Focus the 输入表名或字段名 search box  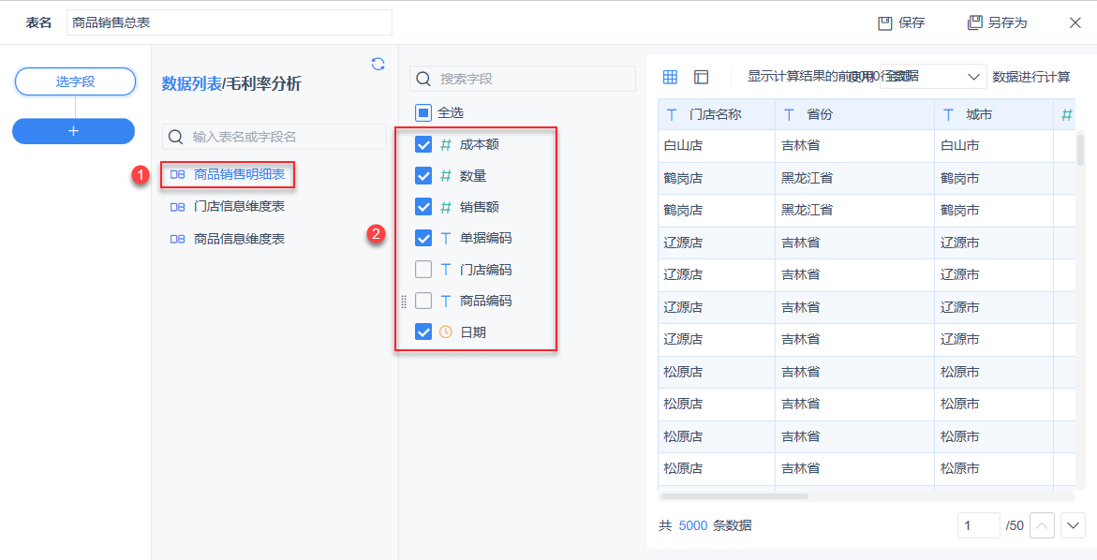(274, 137)
